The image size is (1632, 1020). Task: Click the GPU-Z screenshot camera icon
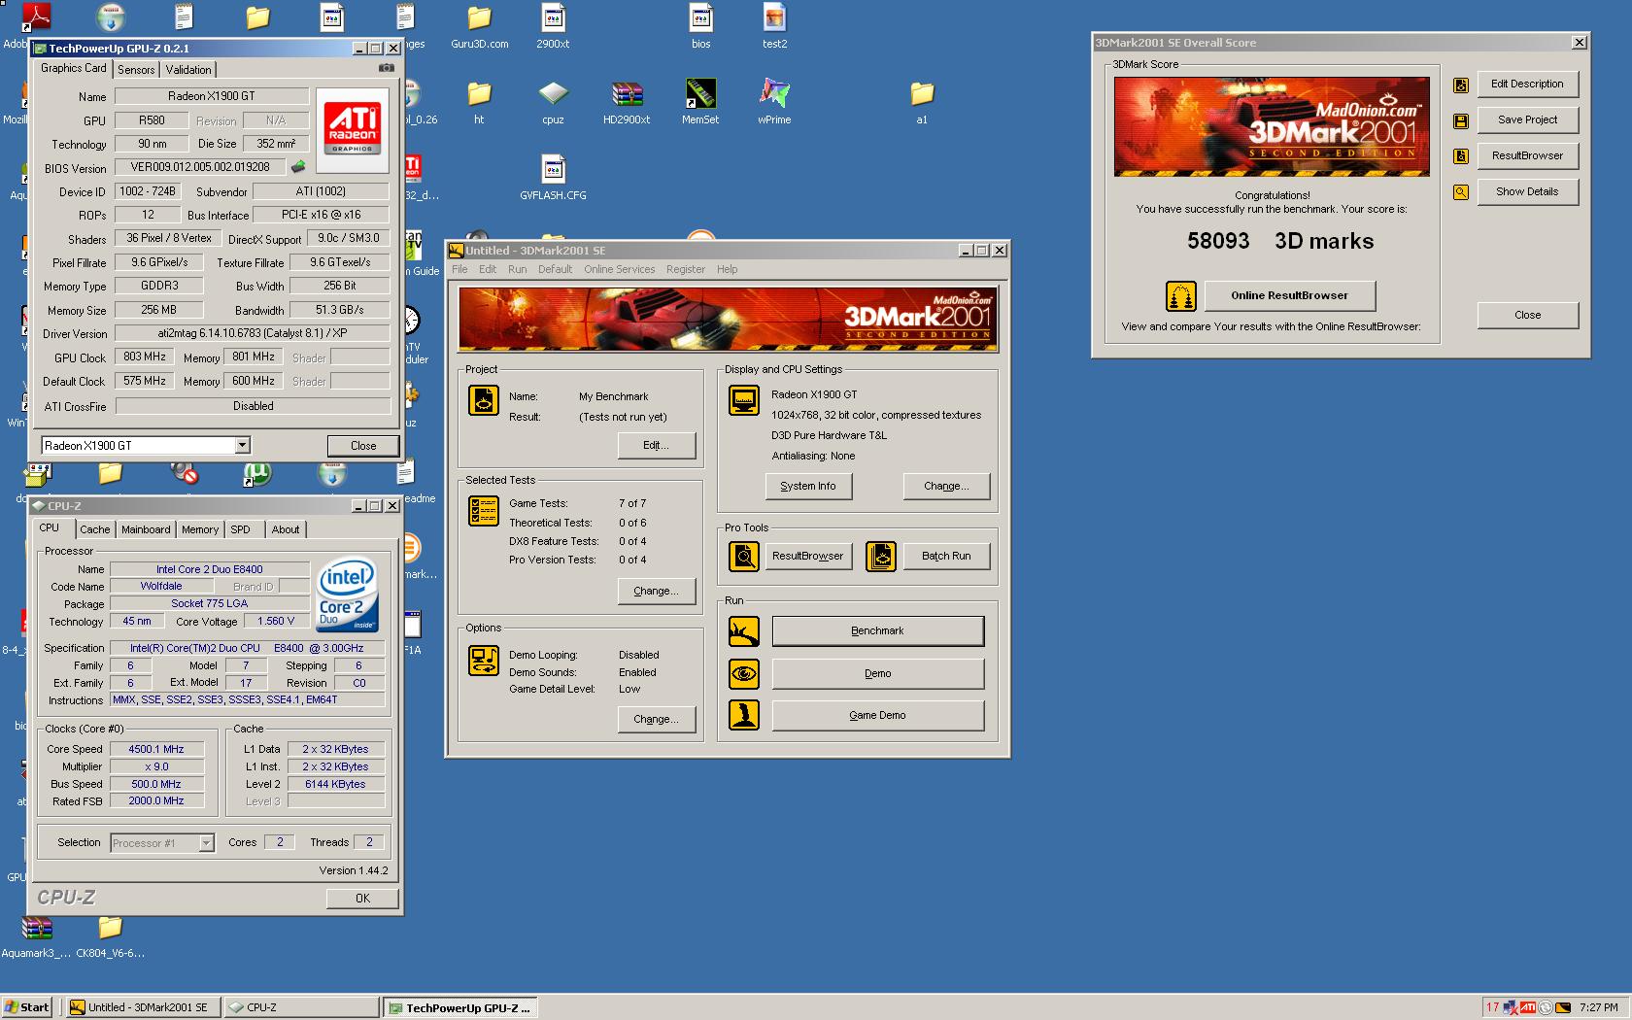[x=387, y=68]
